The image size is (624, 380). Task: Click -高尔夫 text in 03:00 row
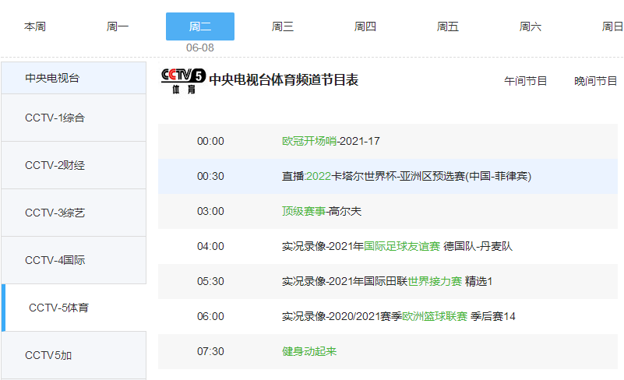pyautogui.click(x=344, y=211)
